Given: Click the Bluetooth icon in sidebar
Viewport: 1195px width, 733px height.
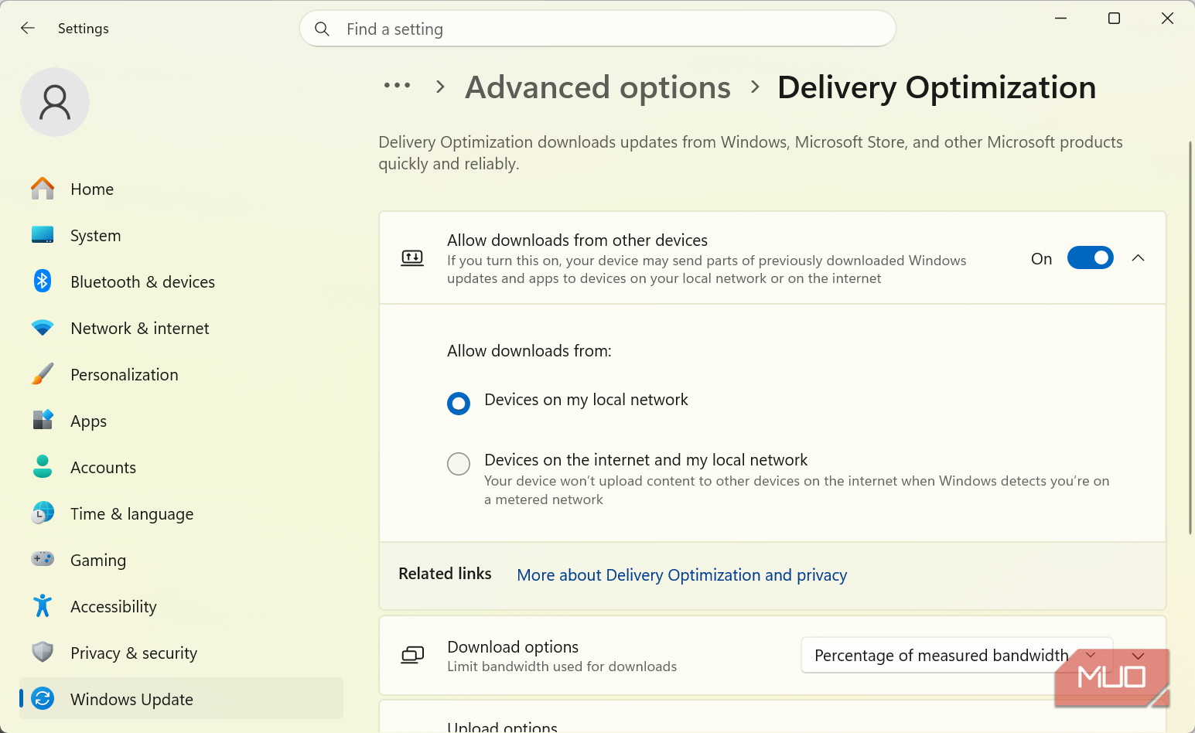Looking at the screenshot, I should pyautogui.click(x=43, y=281).
